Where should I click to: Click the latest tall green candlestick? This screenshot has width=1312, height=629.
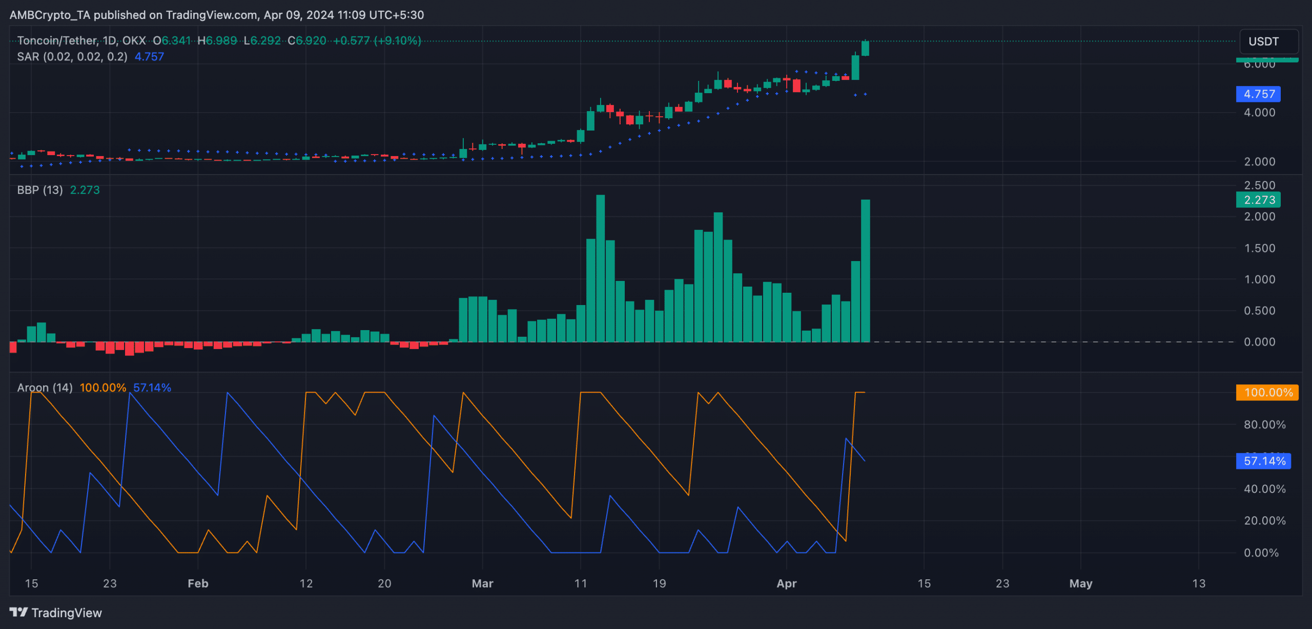865,48
